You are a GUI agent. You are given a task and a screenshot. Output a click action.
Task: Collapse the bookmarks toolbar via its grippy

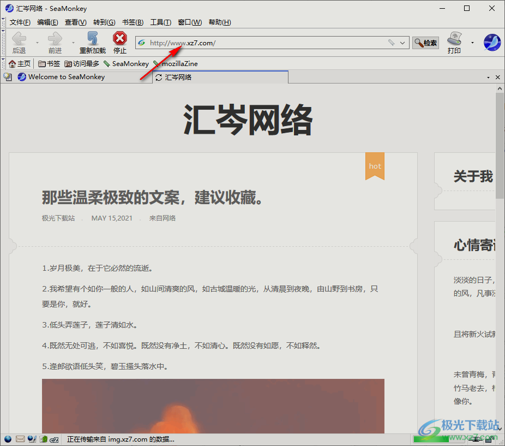3,63
